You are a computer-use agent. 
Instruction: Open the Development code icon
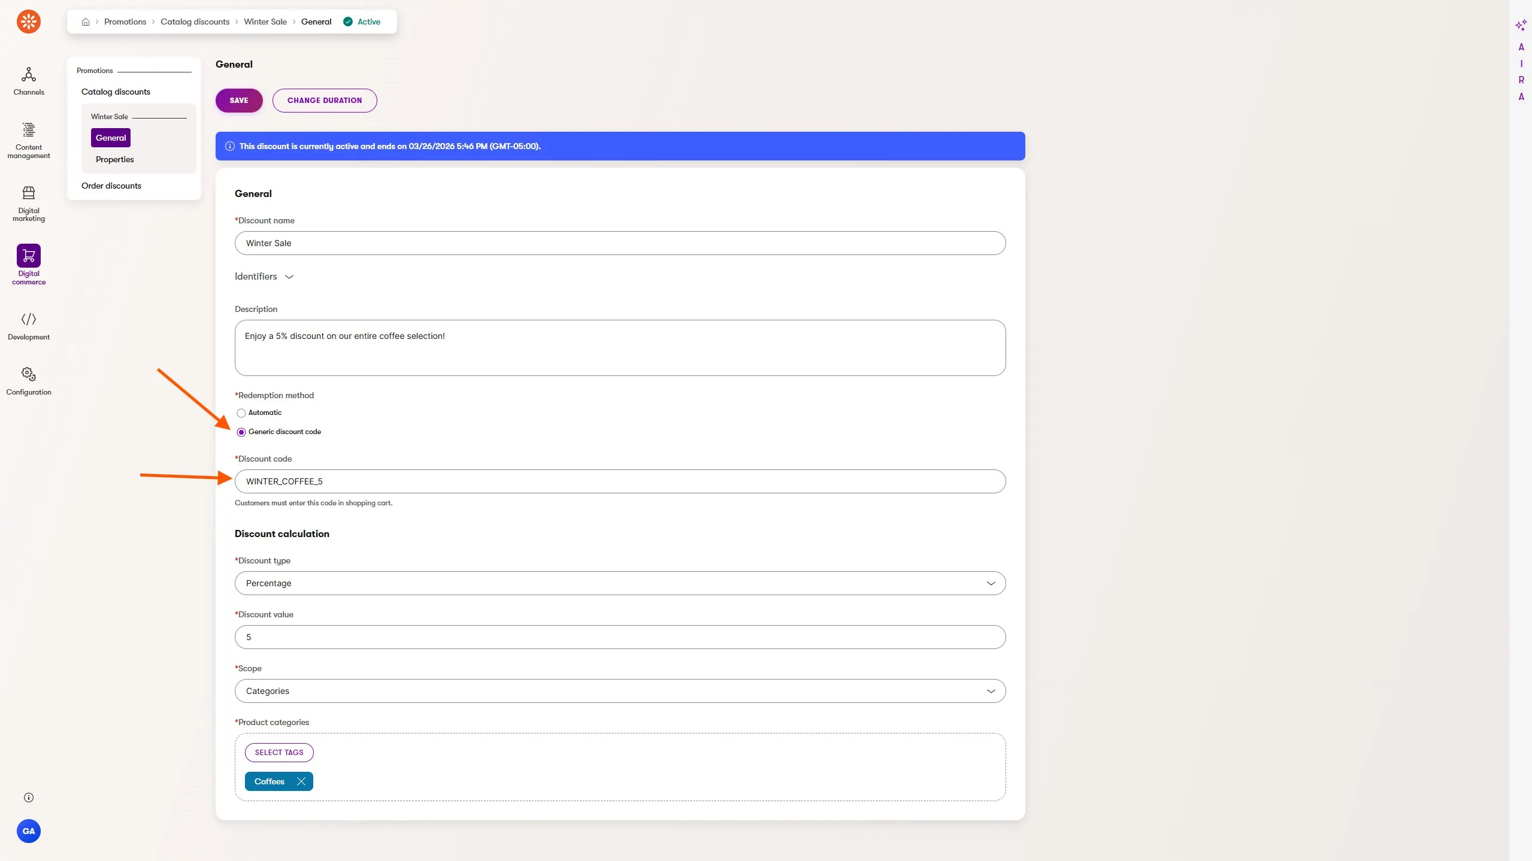click(29, 319)
